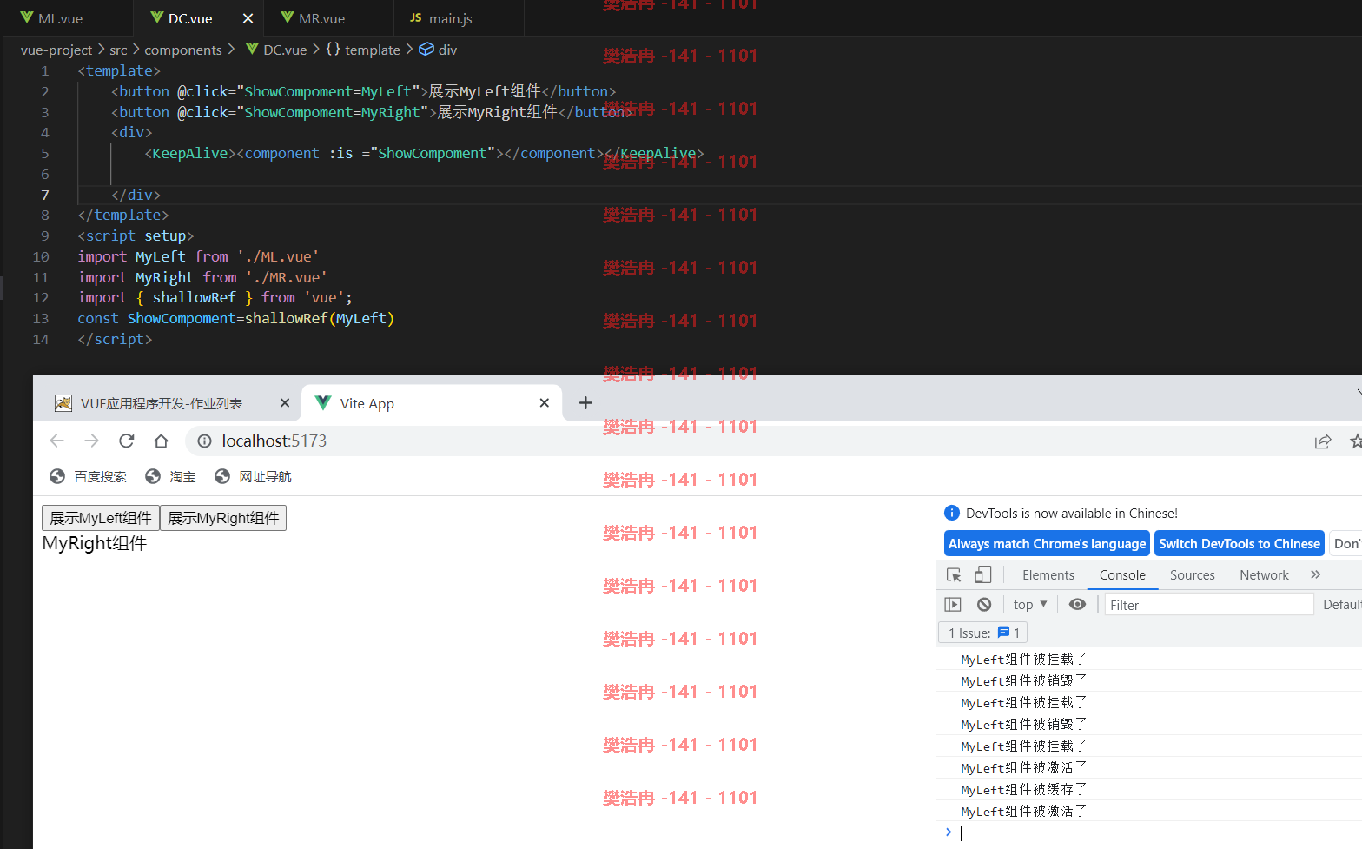1362x849 pixels.
Task: Click the 展示MyLeft组件 button
Action: pos(101,518)
